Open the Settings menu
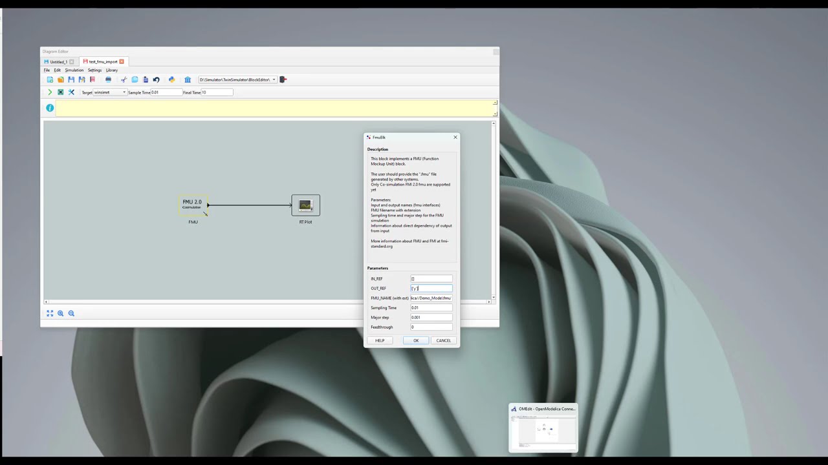The image size is (828, 465). pos(94,70)
